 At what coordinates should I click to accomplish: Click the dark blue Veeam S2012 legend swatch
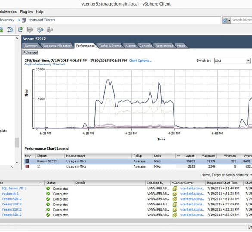(27, 161)
